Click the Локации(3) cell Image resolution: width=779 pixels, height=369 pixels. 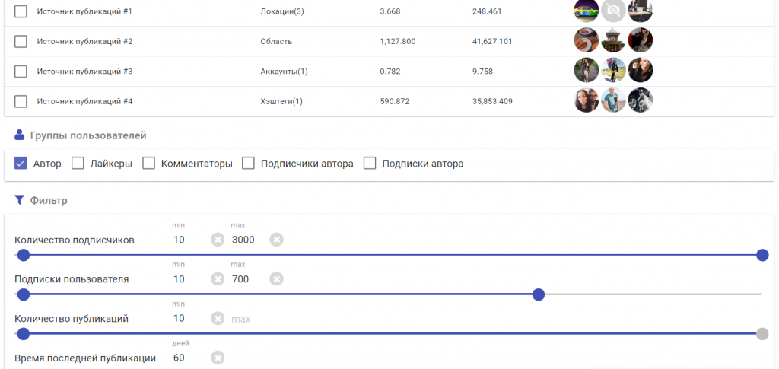tap(281, 11)
